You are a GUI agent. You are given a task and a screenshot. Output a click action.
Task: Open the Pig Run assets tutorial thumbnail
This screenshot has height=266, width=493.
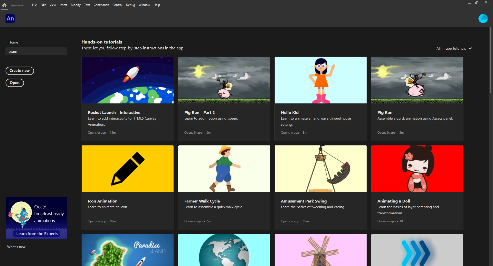point(417,80)
